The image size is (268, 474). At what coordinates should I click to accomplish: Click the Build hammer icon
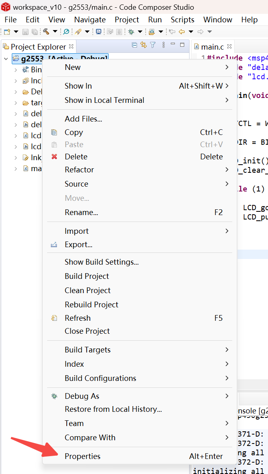[x=46, y=31]
